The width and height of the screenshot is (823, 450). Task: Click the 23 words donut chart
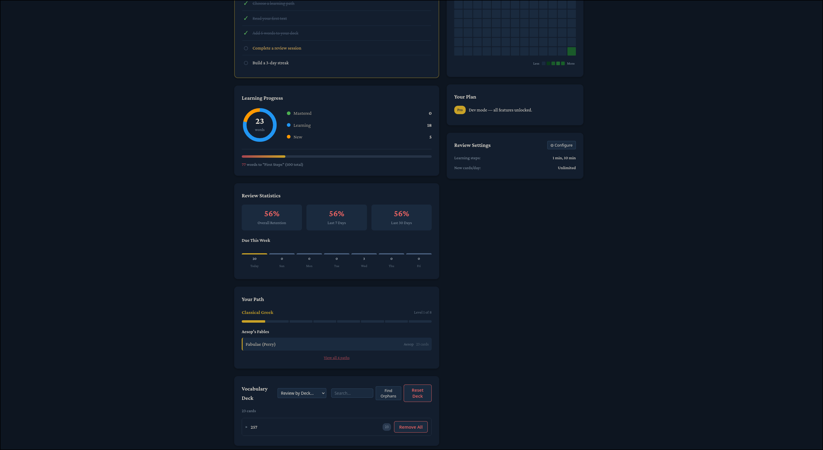259,125
